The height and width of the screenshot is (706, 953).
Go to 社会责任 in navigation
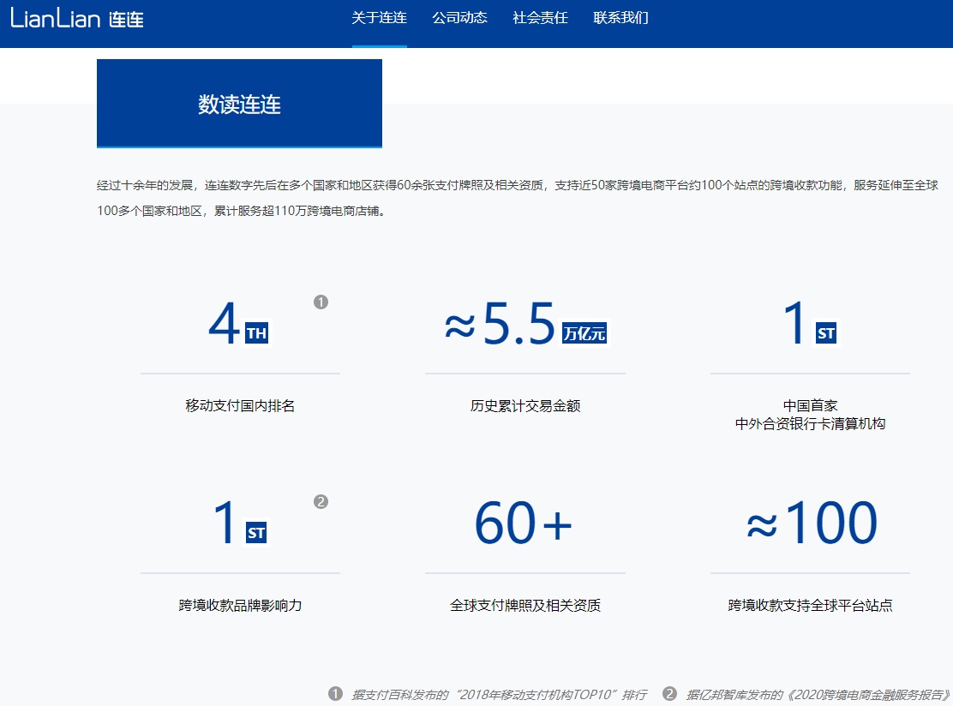tap(540, 18)
